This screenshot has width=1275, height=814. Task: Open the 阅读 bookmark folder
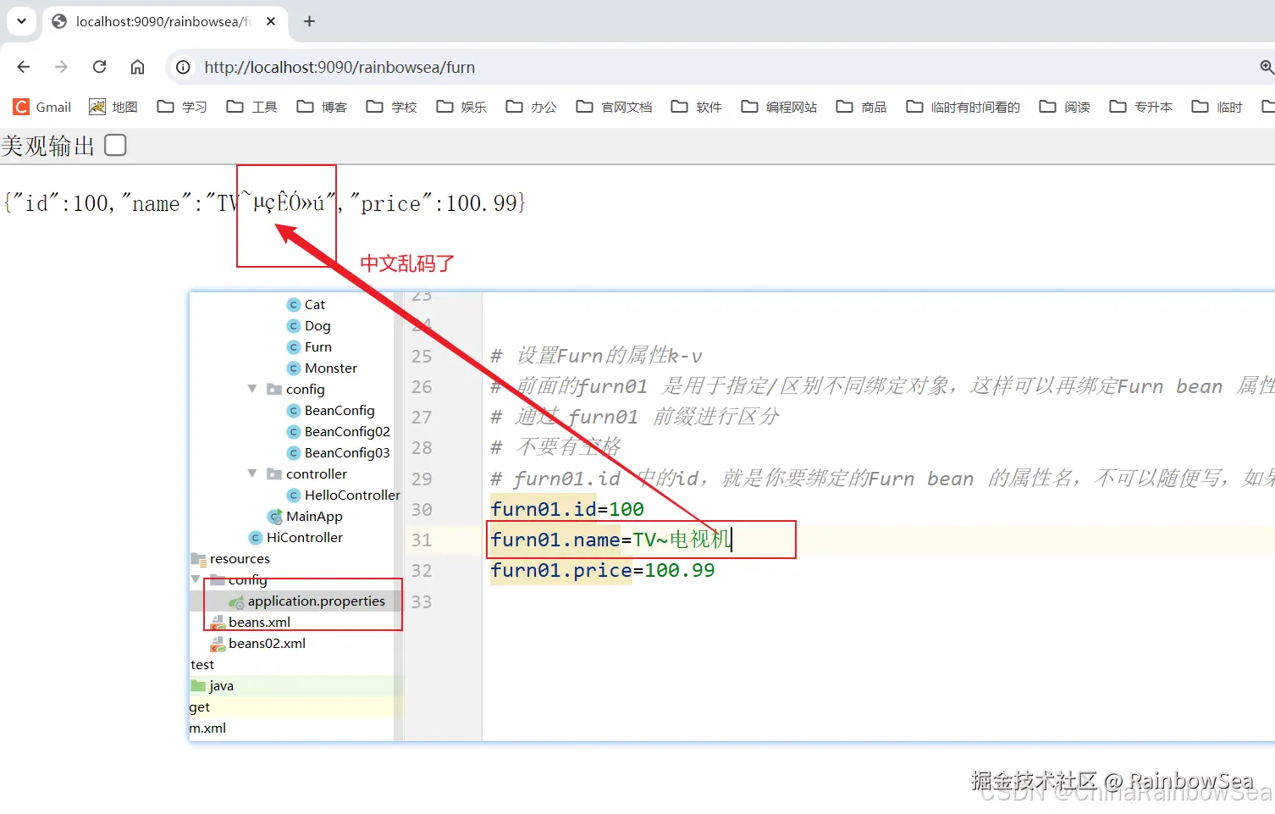tap(1065, 107)
